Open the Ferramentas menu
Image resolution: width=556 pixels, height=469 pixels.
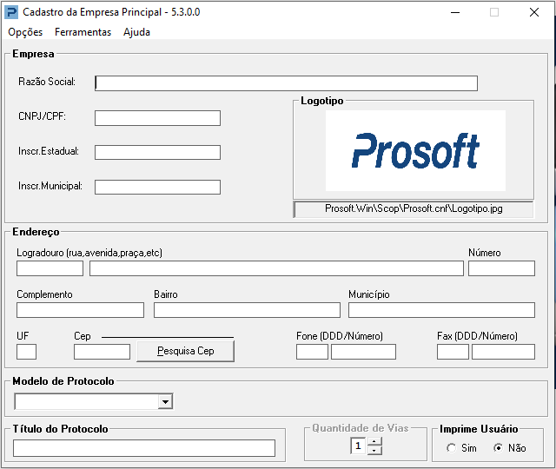click(x=83, y=32)
